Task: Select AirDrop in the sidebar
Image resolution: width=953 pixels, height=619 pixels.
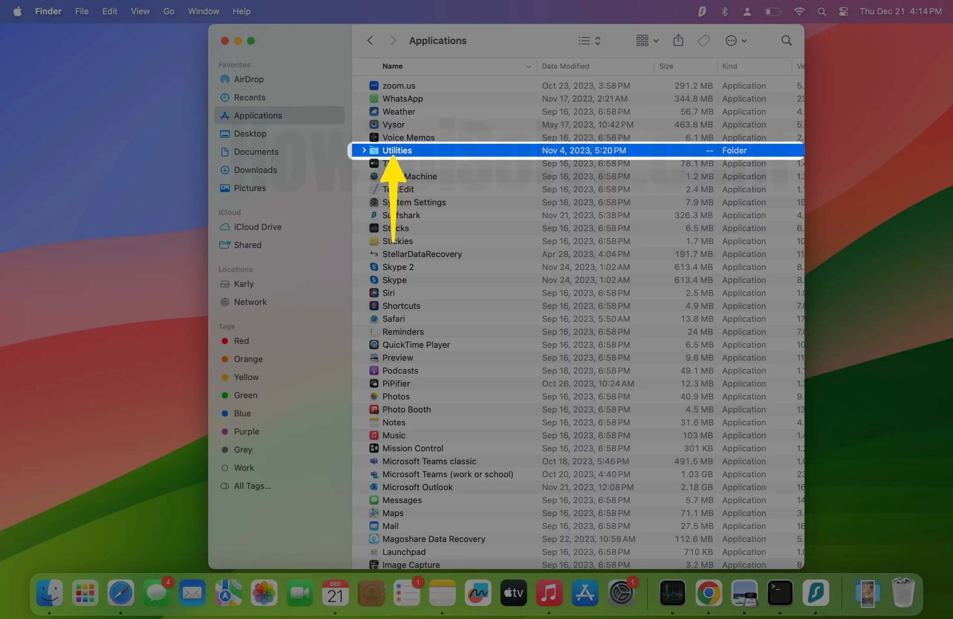Action: (280, 79)
